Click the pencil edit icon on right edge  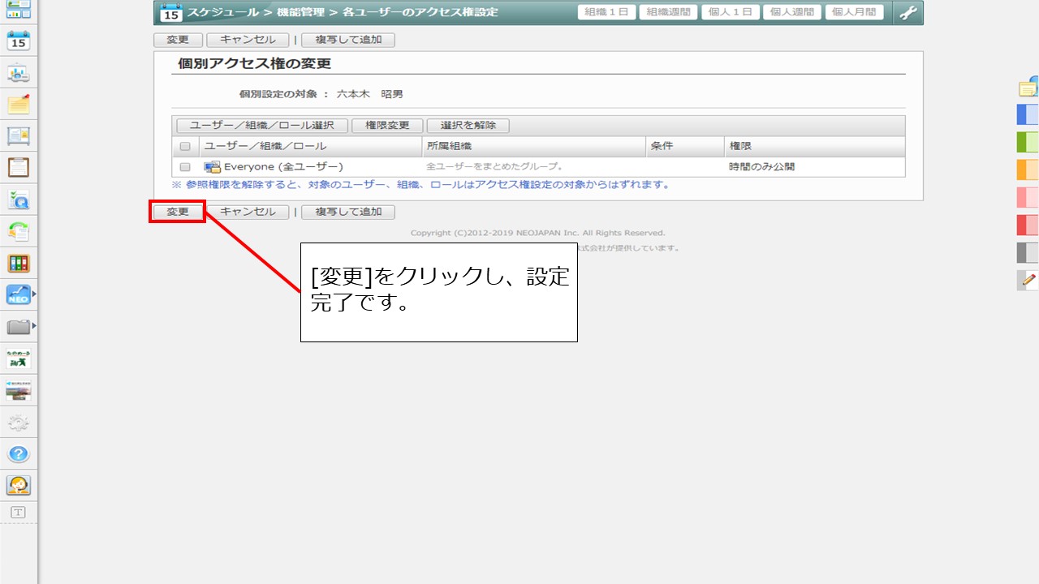point(1028,281)
